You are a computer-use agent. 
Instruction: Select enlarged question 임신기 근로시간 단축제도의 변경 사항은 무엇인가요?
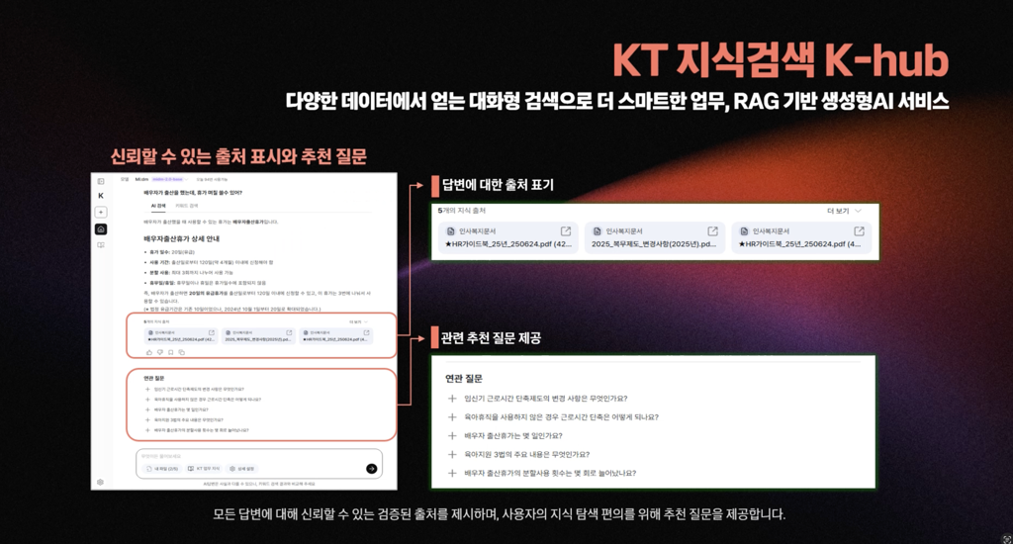click(546, 399)
